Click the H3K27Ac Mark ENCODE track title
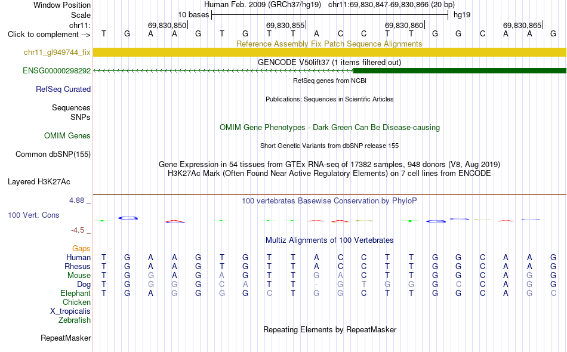Screen dimensions: 567x352 pos(329,174)
